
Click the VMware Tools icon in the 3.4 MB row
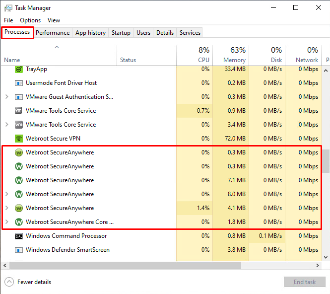pos(19,125)
